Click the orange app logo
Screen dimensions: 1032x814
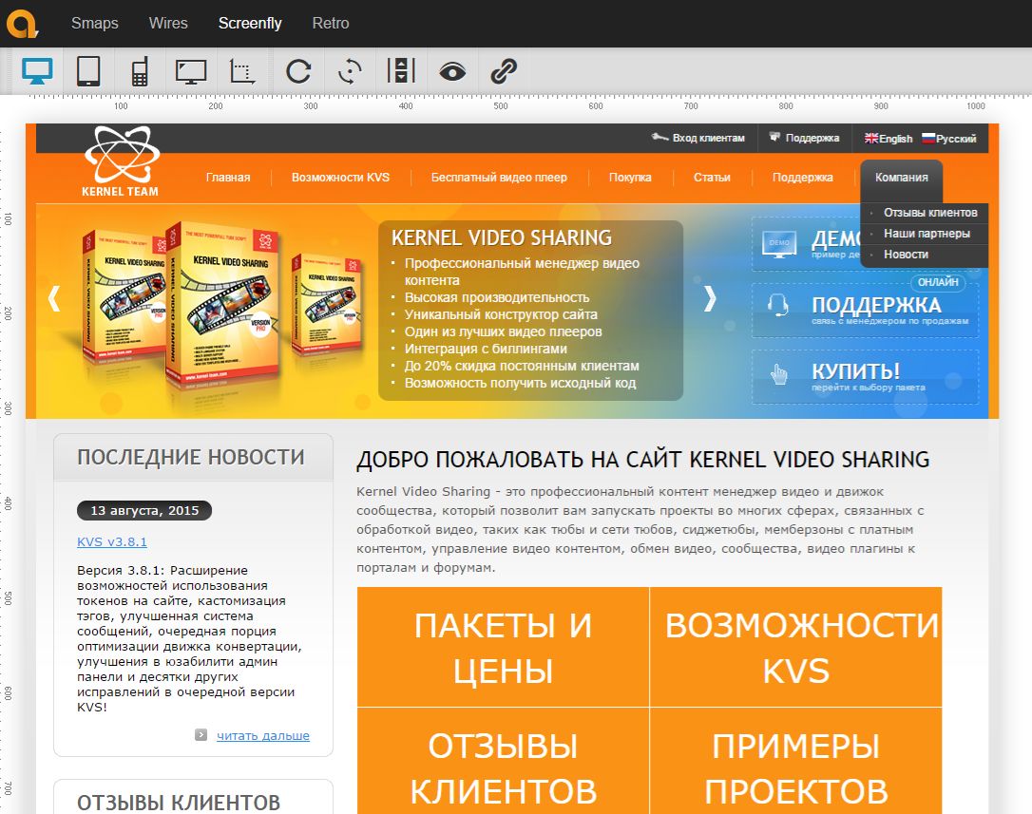(23, 24)
